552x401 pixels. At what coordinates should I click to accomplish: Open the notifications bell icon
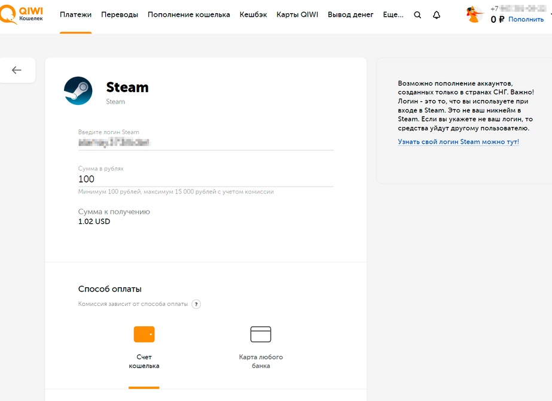(437, 15)
